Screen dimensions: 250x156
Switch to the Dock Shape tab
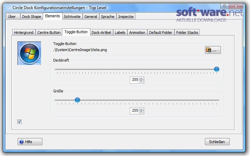32,17
